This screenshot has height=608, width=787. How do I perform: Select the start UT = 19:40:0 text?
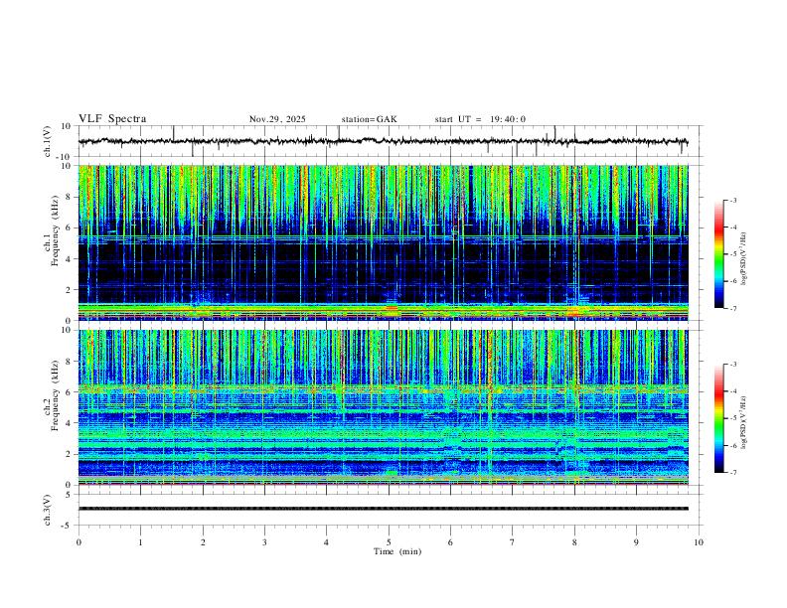click(480, 119)
